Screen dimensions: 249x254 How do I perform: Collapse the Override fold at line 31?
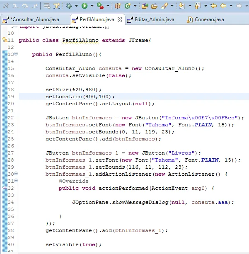tap(16, 181)
